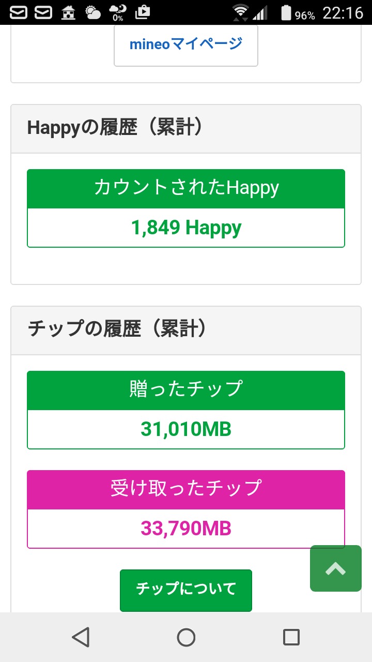
Task: Tap the battery indicator icon
Action: [x=286, y=12]
